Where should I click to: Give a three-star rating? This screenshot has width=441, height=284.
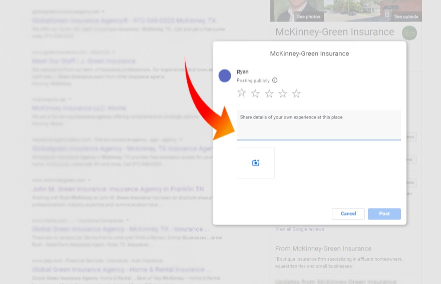[x=269, y=93]
